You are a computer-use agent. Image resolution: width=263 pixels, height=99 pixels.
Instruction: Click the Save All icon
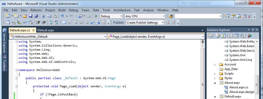(36, 16)
